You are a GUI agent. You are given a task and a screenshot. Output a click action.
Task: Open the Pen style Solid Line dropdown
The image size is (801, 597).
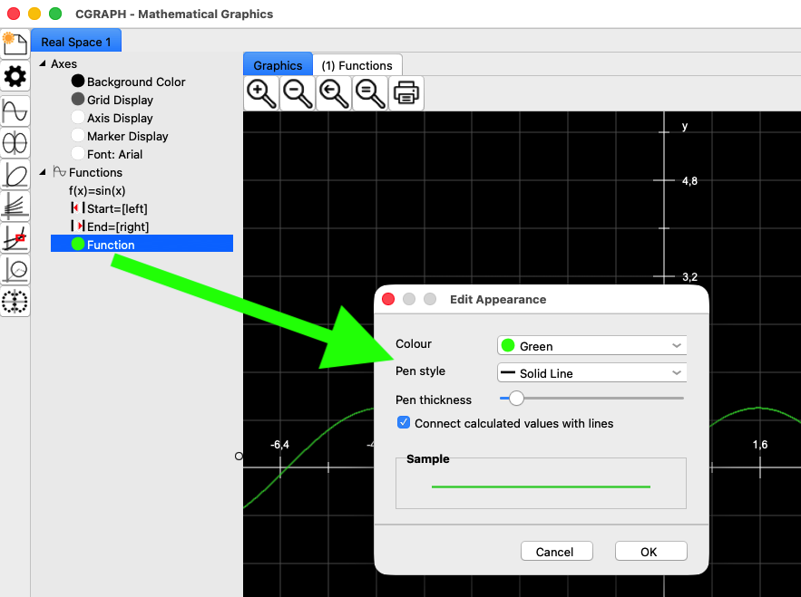(591, 372)
